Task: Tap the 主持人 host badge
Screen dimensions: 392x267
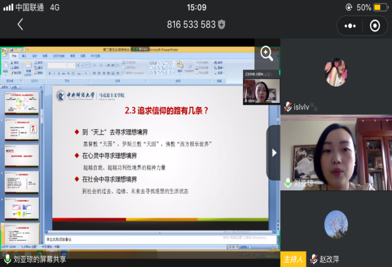Action: point(293,259)
